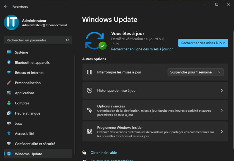Expand Historique de mise à jour chevron
This screenshot has width=234, height=161.
(221, 90)
